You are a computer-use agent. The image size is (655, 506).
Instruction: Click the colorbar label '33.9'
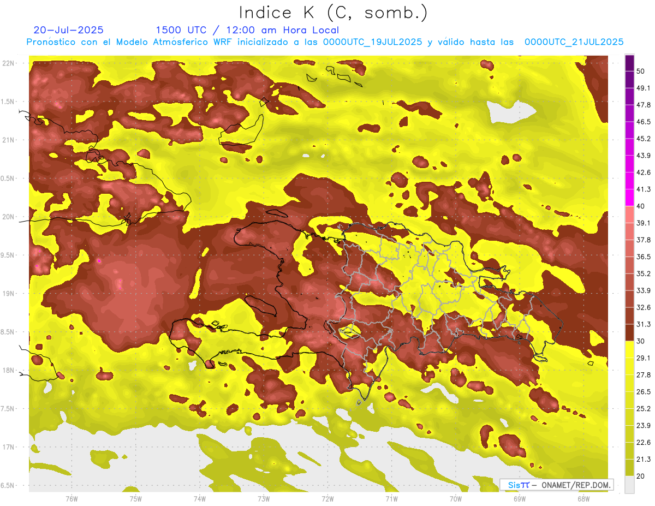click(644, 290)
